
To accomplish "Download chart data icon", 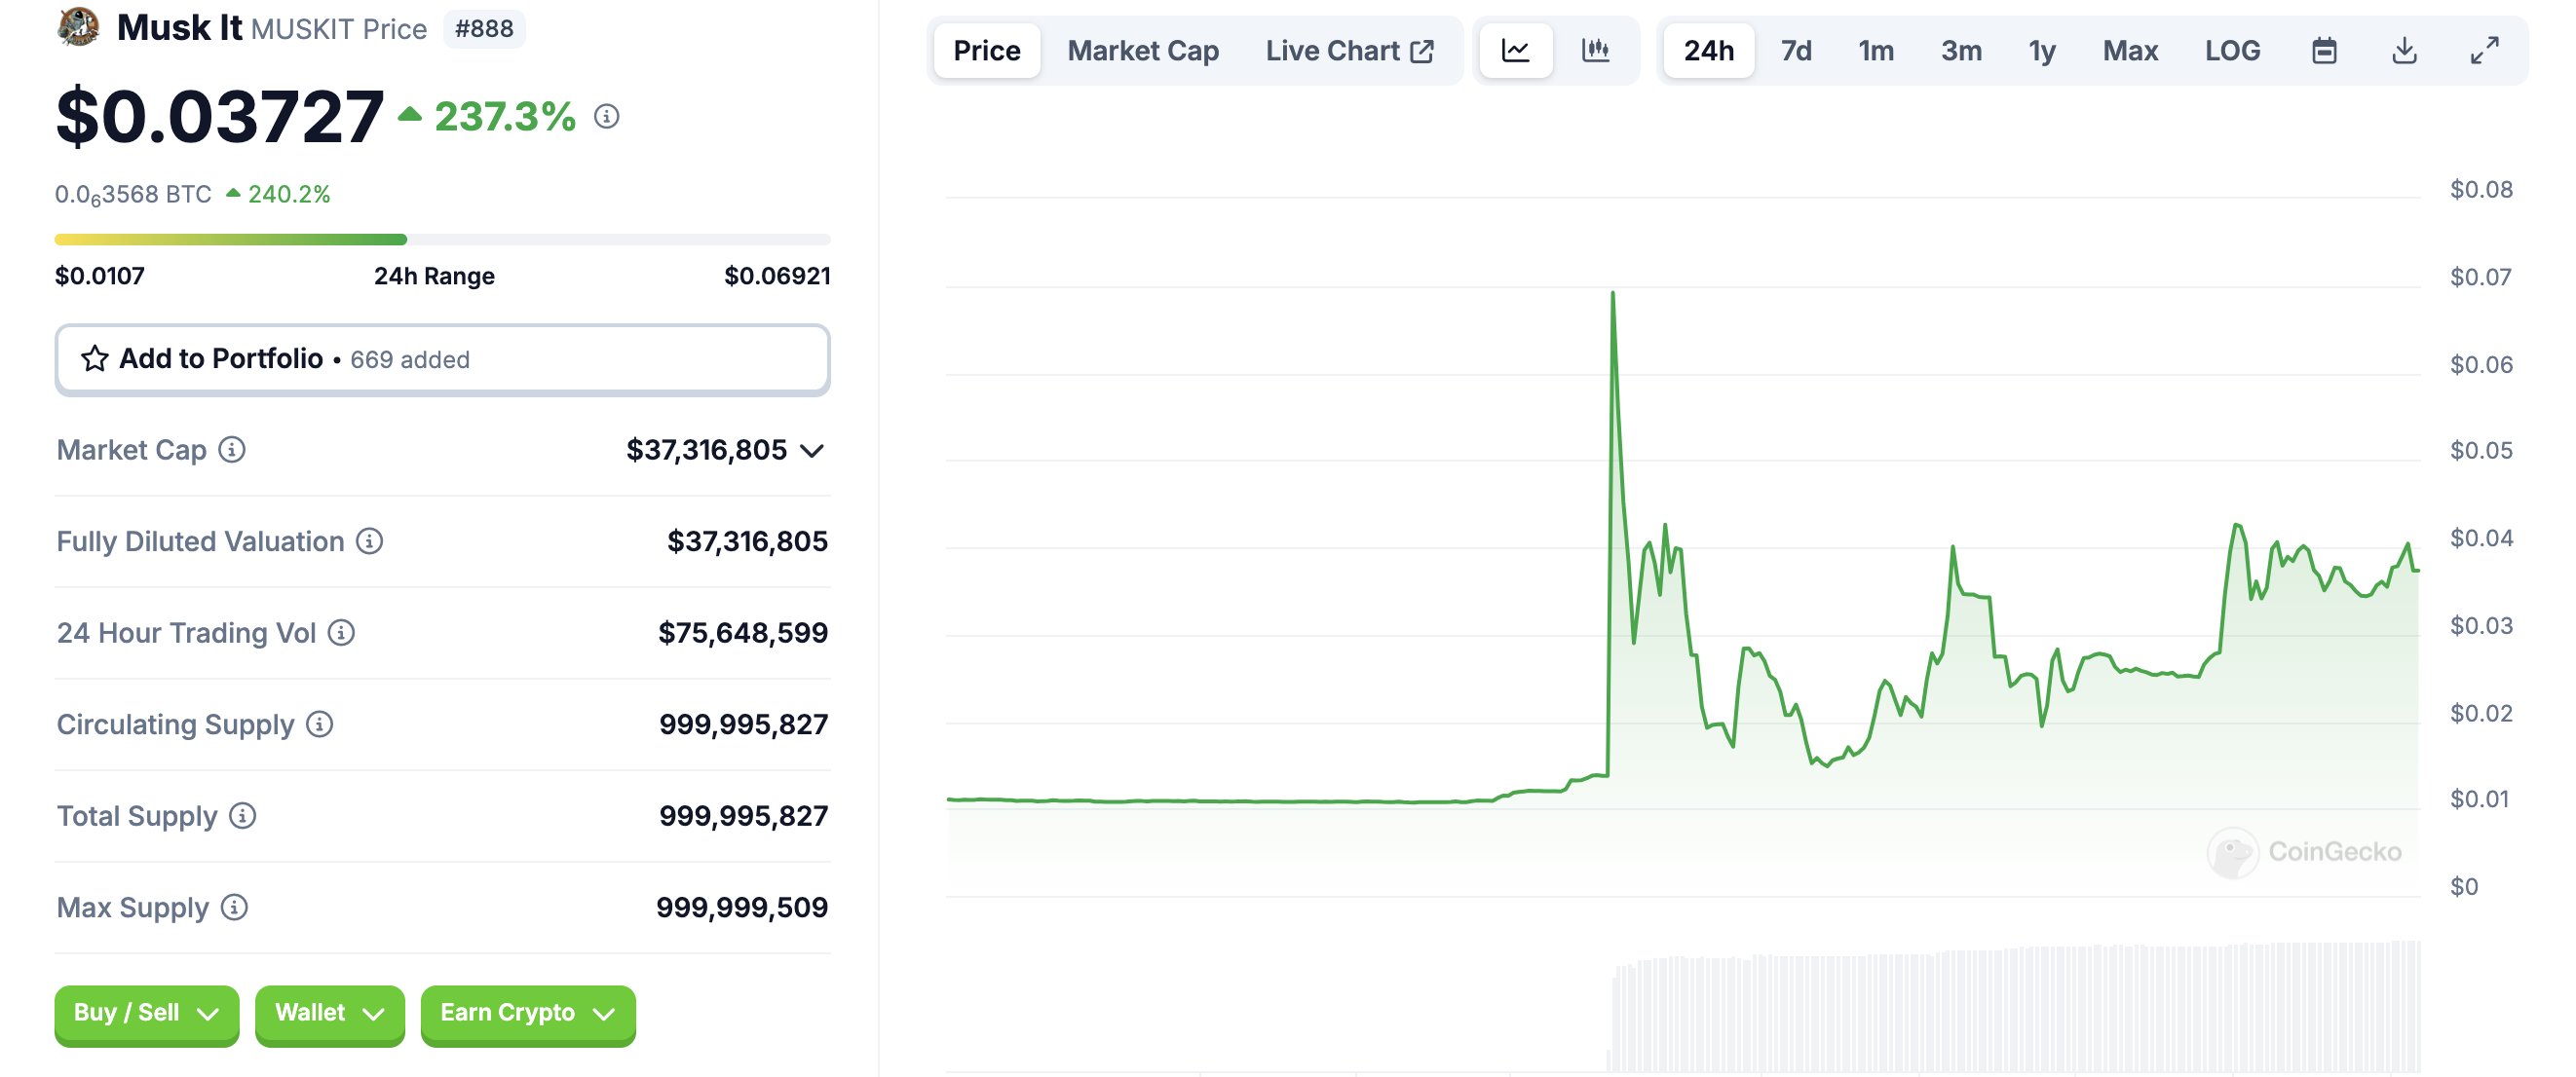I will click(2404, 51).
